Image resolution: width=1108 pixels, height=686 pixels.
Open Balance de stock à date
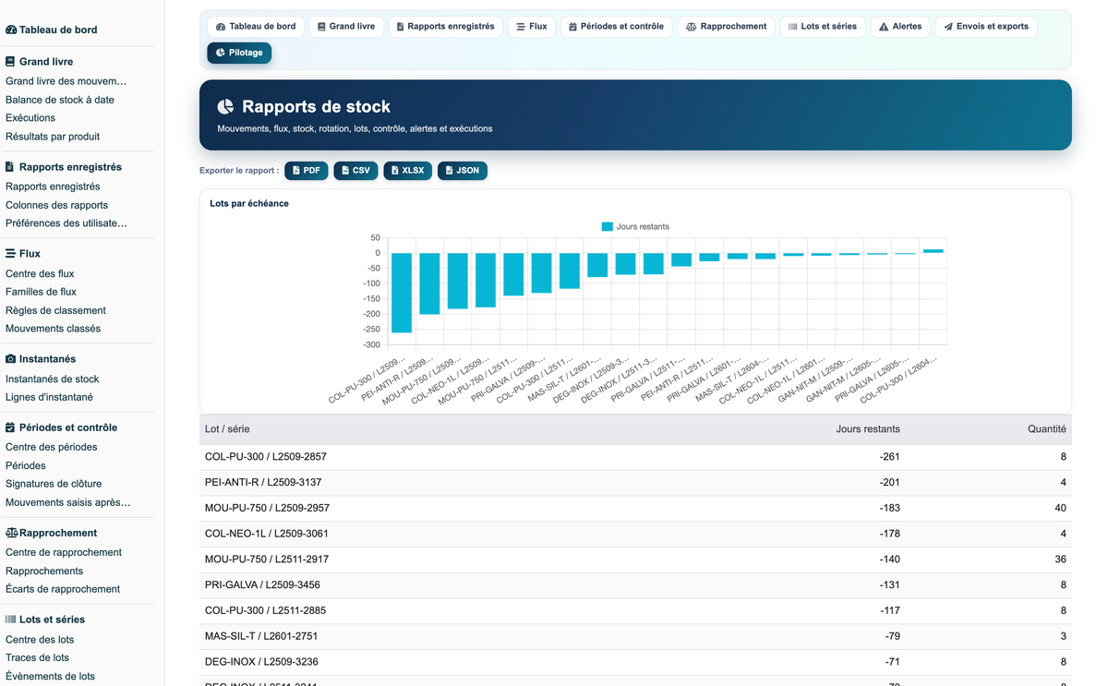[60, 100]
